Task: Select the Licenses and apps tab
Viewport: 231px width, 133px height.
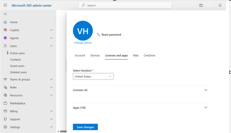Action: click(116, 55)
